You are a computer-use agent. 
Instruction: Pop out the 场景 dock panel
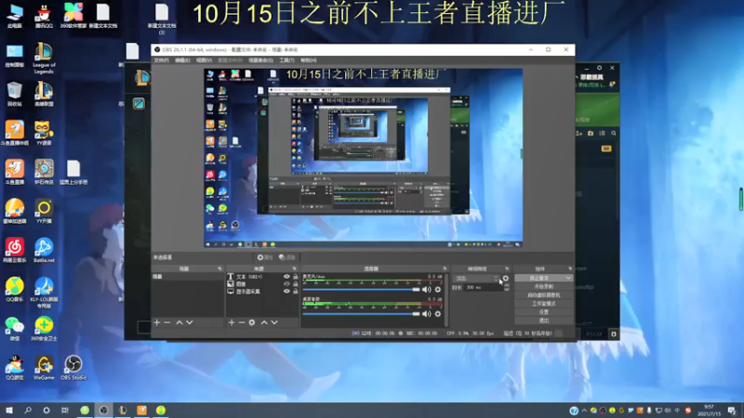tap(219, 268)
